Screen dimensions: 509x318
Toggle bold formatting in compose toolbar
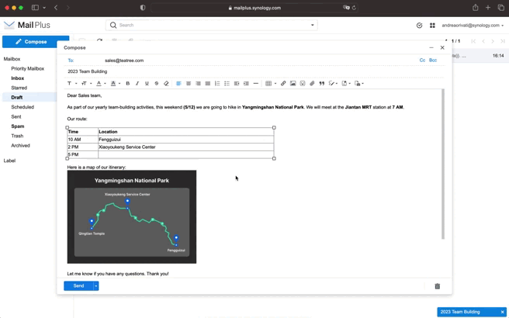128,84
